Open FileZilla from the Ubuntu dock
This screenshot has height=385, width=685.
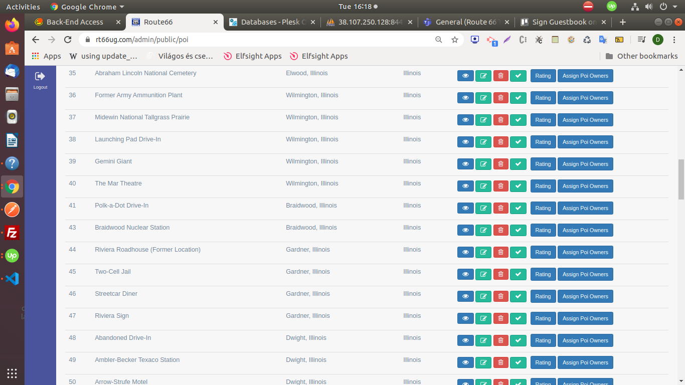point(12,233)
